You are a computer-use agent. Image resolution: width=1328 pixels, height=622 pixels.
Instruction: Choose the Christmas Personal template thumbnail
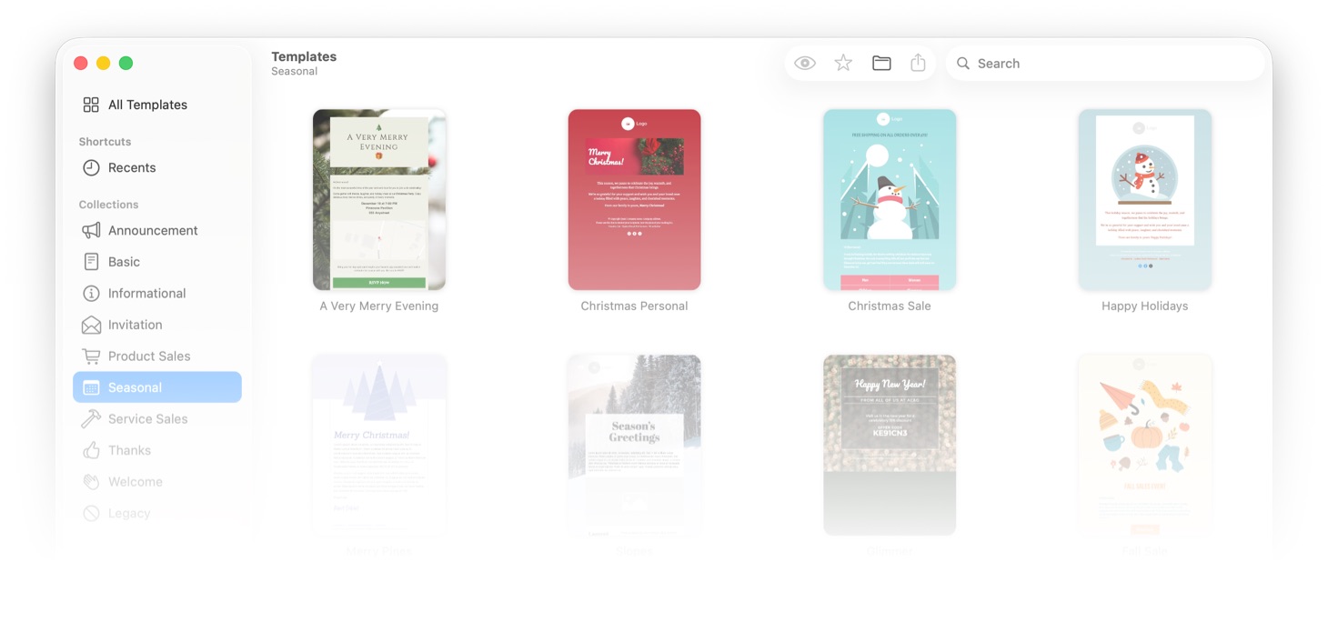(x=634, y=200)
